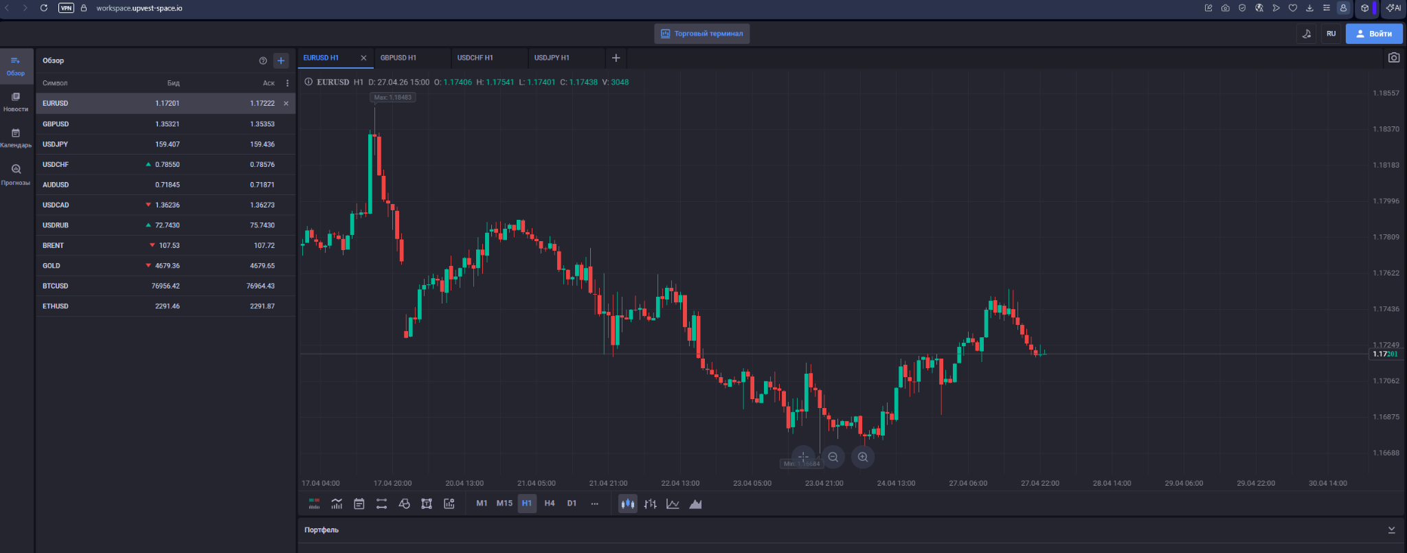Click the Аск column header
1407x553 pixels.
[269, 83]
